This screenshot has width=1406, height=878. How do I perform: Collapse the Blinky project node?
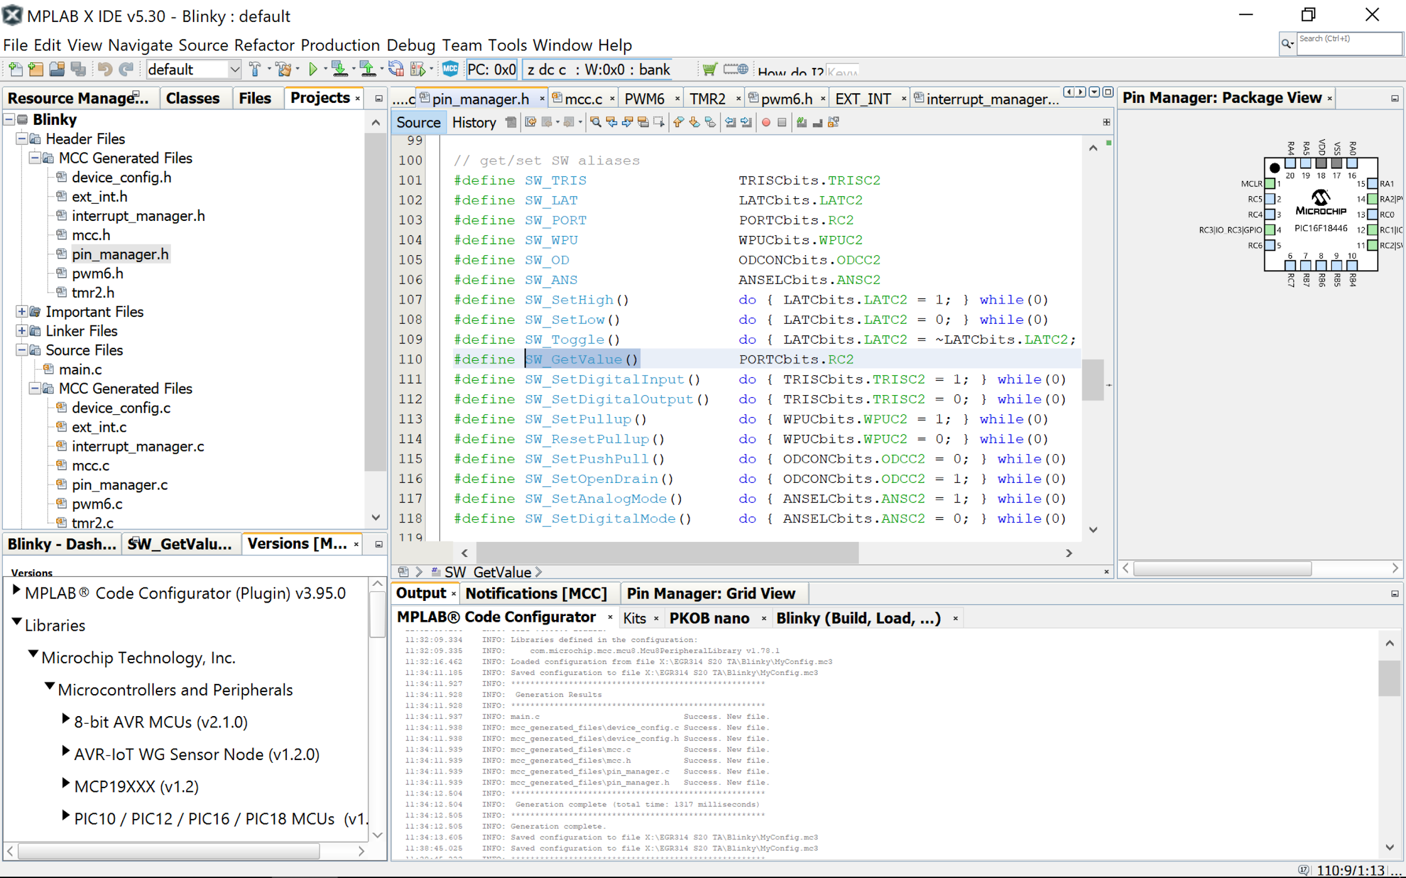coord(10,120)
